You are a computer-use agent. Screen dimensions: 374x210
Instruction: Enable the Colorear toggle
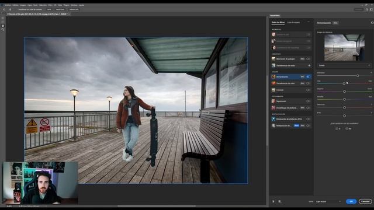click(x=308, y=90)
